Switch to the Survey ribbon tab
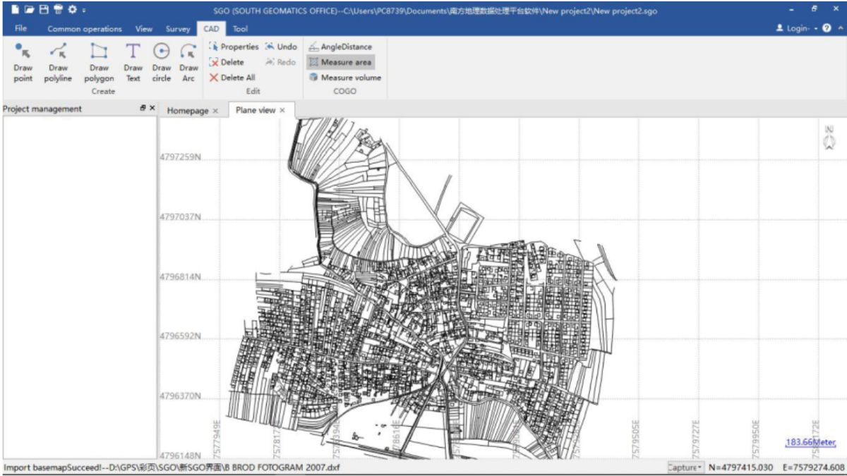Viewport: 847px width, 476px height. [178, 29]
